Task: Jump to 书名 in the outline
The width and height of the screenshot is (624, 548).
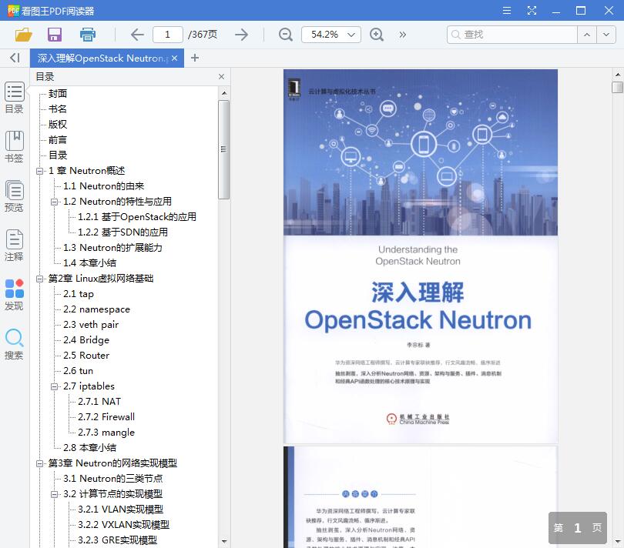Action: point(58,109)
